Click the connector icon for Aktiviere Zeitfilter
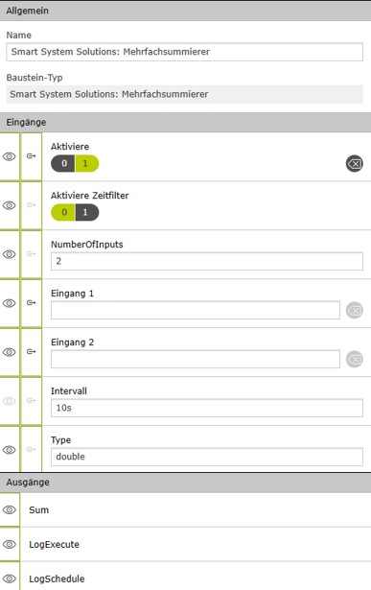The height and width of the screenshot is (590, 371). coord(32,205)
